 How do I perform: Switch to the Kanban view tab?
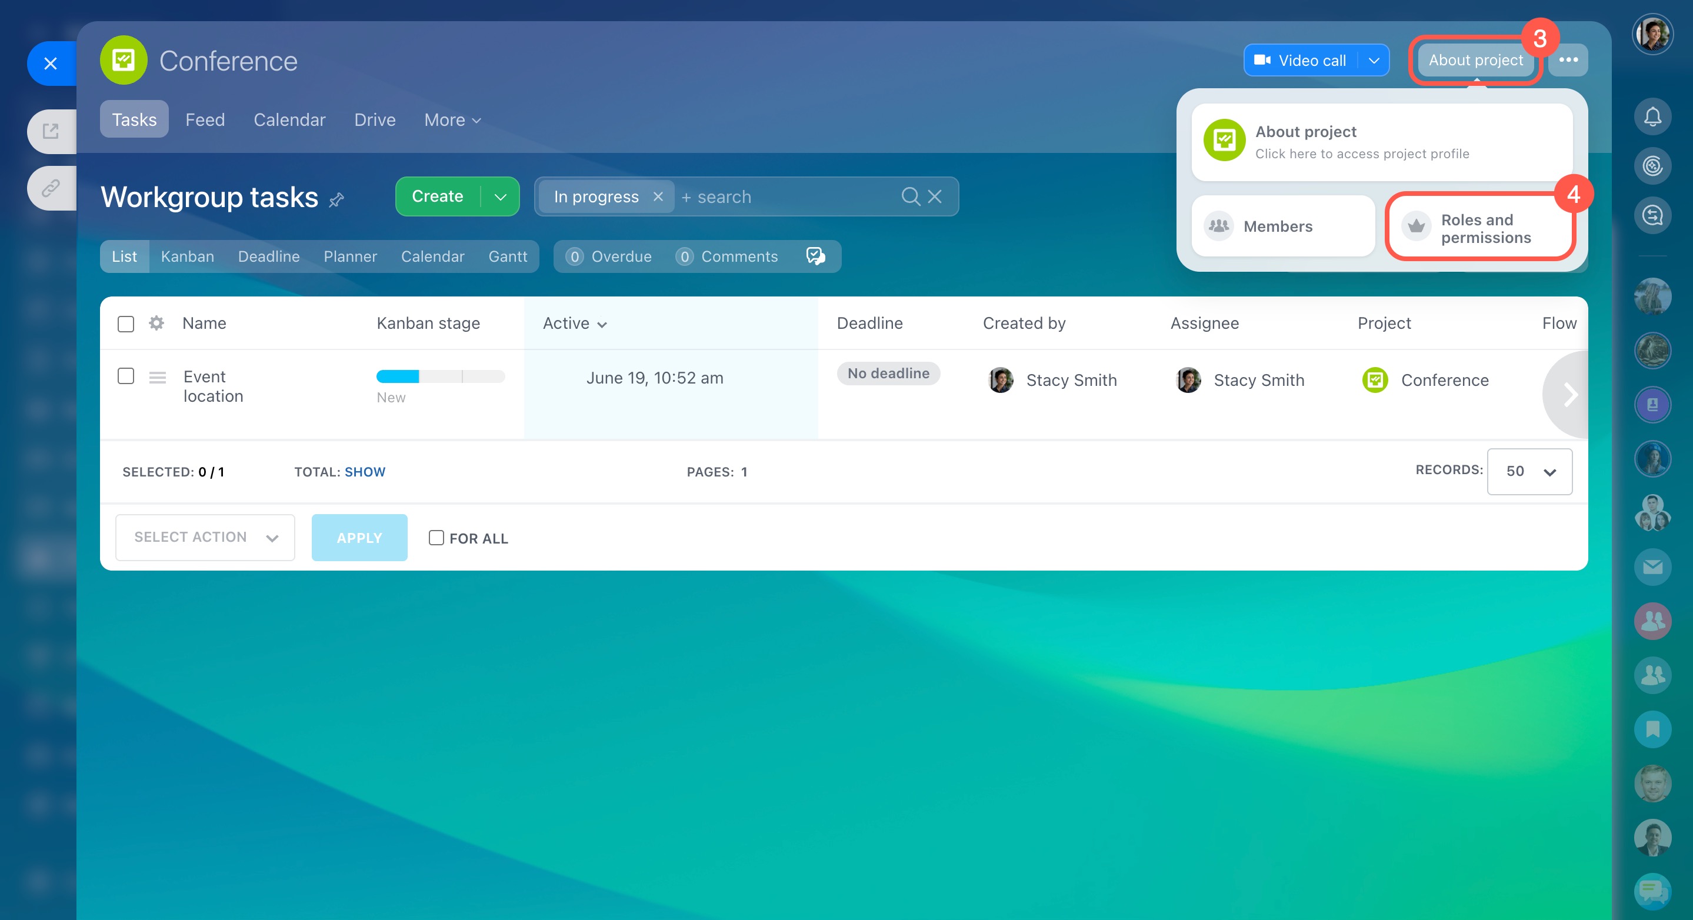coord(187,256)
